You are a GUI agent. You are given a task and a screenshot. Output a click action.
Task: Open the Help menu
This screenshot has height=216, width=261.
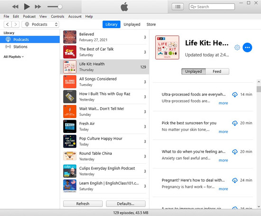89,17
